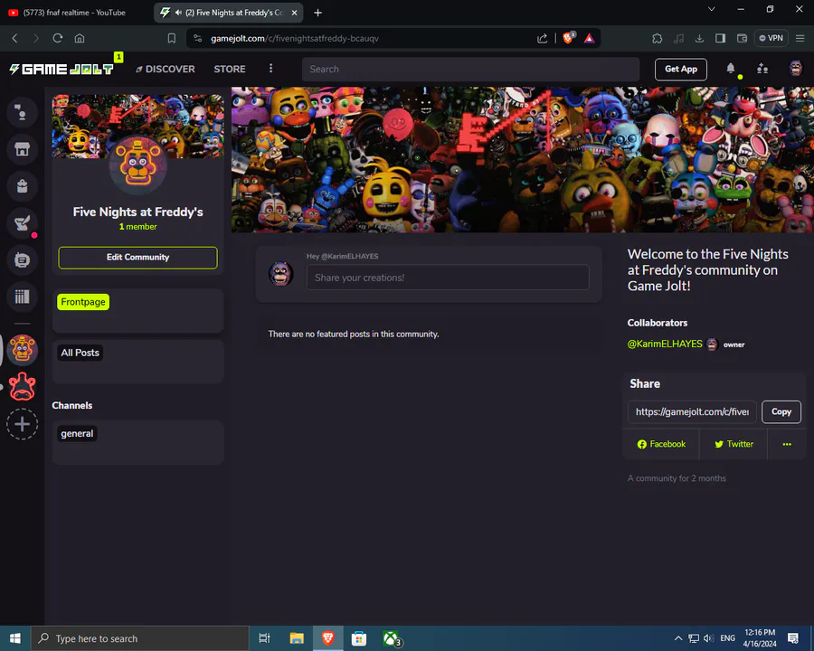This screenshot has height=651, width=814.
Task: Click the add community plus button
Action: (x=22, y=424)
